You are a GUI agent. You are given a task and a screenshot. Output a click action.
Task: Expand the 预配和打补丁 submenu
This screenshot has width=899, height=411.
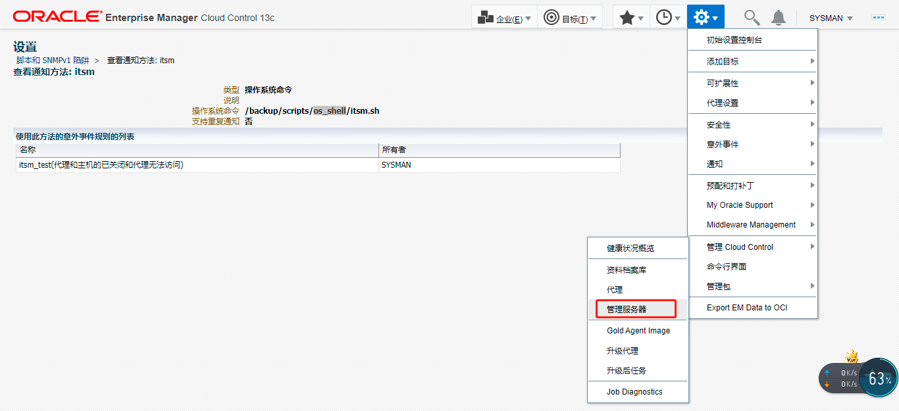(x=752, y=186)
